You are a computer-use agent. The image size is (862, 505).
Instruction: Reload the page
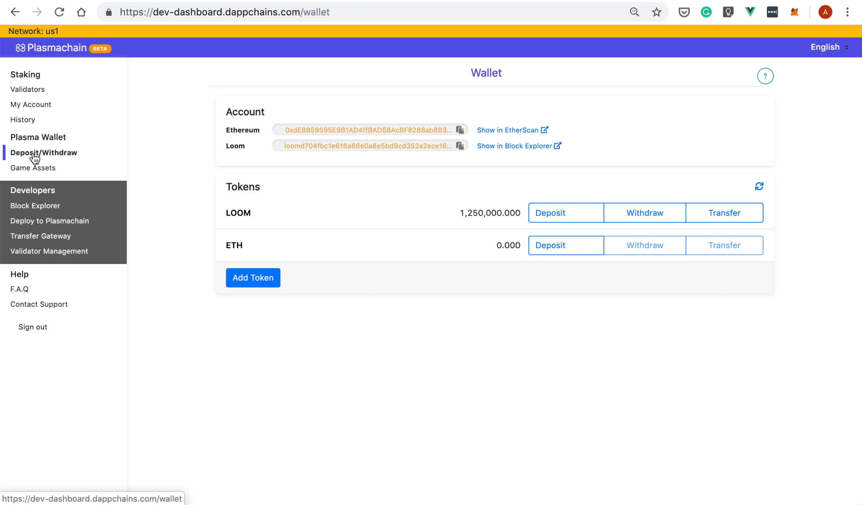59,12
